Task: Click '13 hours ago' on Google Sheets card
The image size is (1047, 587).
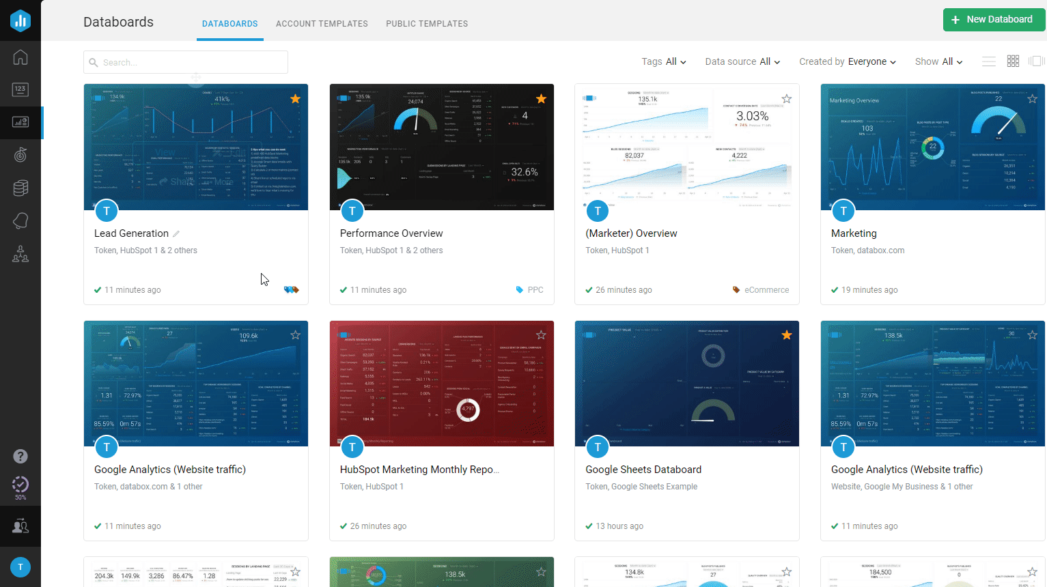Action: [x=619, y=526]
